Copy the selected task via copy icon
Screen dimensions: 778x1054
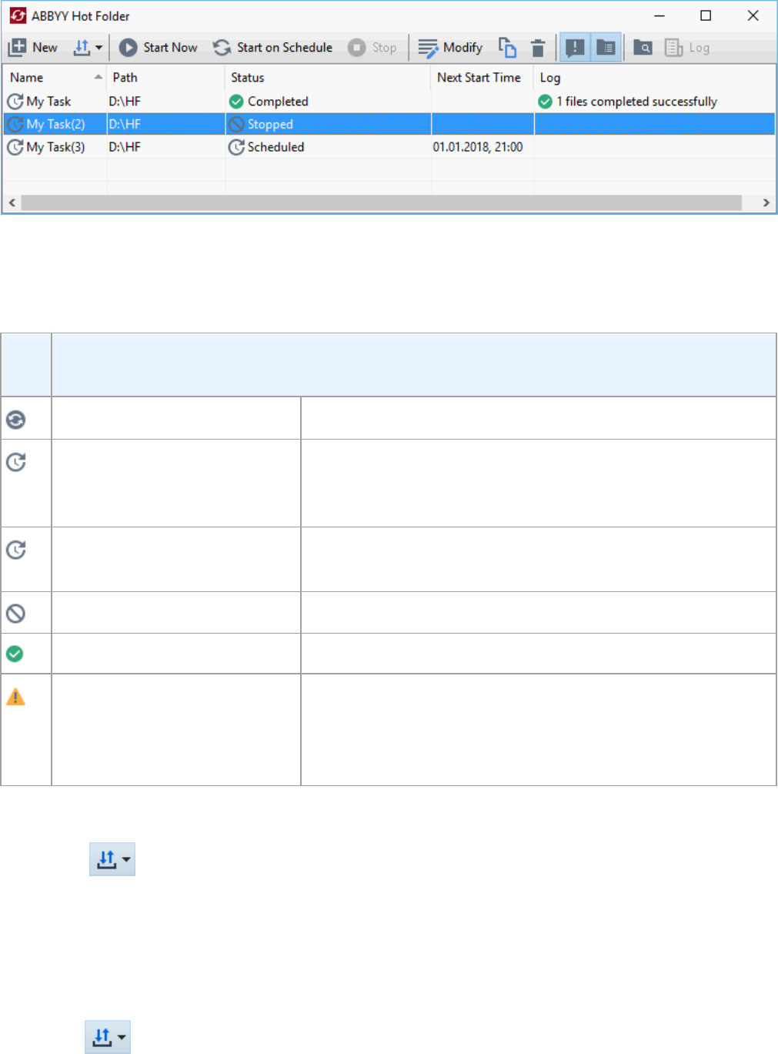507,48
